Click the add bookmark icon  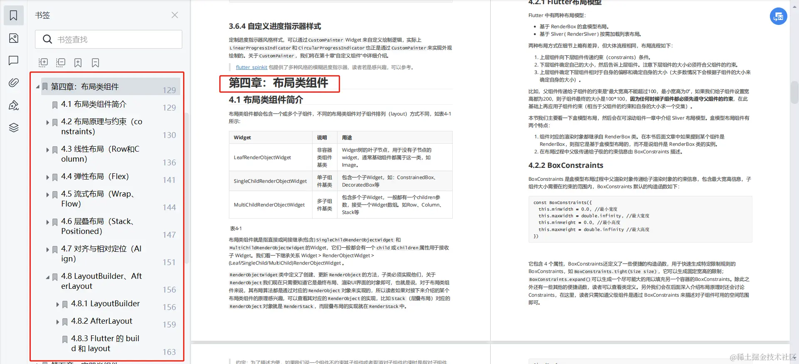(78, 63)
